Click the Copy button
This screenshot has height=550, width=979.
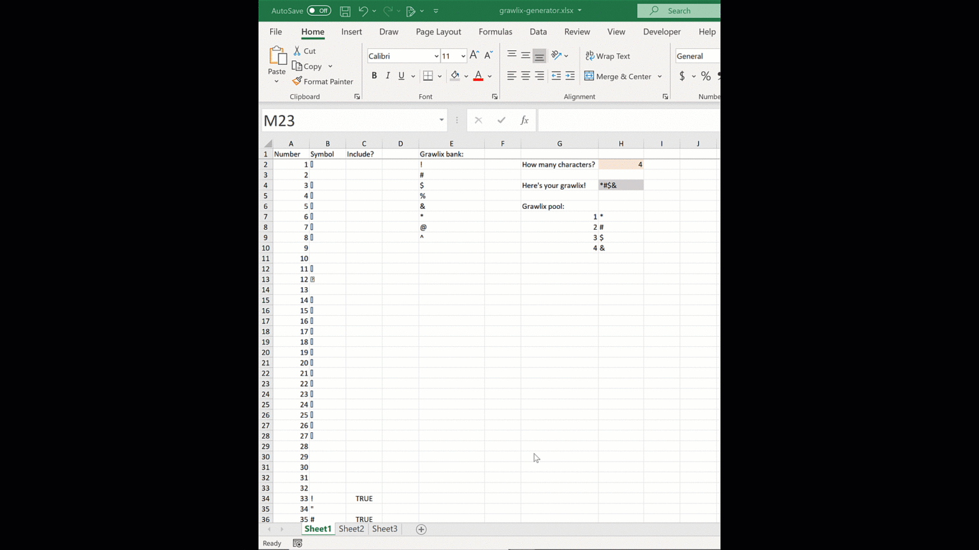coord(308,66)
